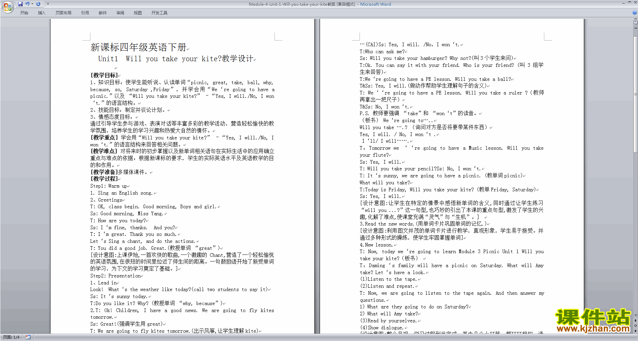Open Customize Quick Access Toolbar dropdown
Viewport: 638px width, 341px height.
coord(48,4)
